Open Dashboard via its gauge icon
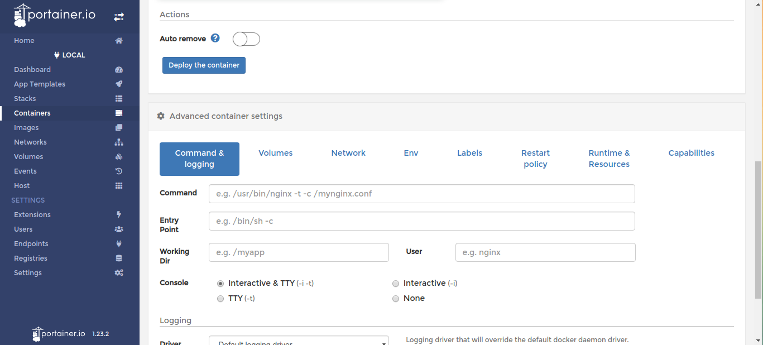763x345 pixels. (x=118, y=70)
